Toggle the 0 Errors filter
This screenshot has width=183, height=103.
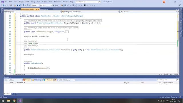[x=27, y=80]
